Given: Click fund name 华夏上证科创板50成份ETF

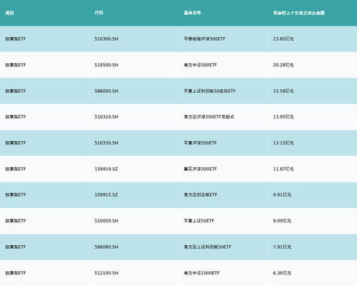Looking at the screenshot, I should coord(209,91).
